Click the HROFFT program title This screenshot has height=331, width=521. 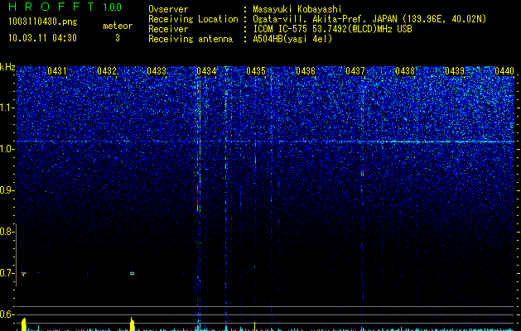[51, 7]
